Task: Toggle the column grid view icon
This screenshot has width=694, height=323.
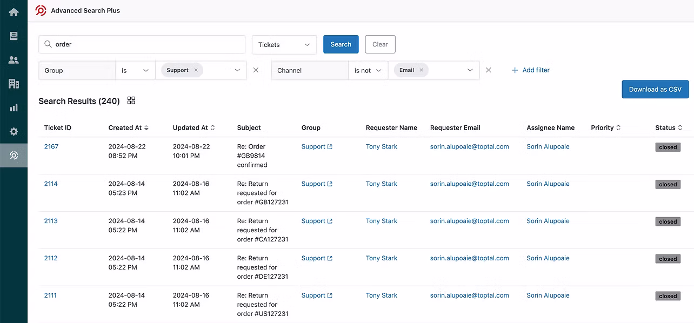Action: click(131, 100)
